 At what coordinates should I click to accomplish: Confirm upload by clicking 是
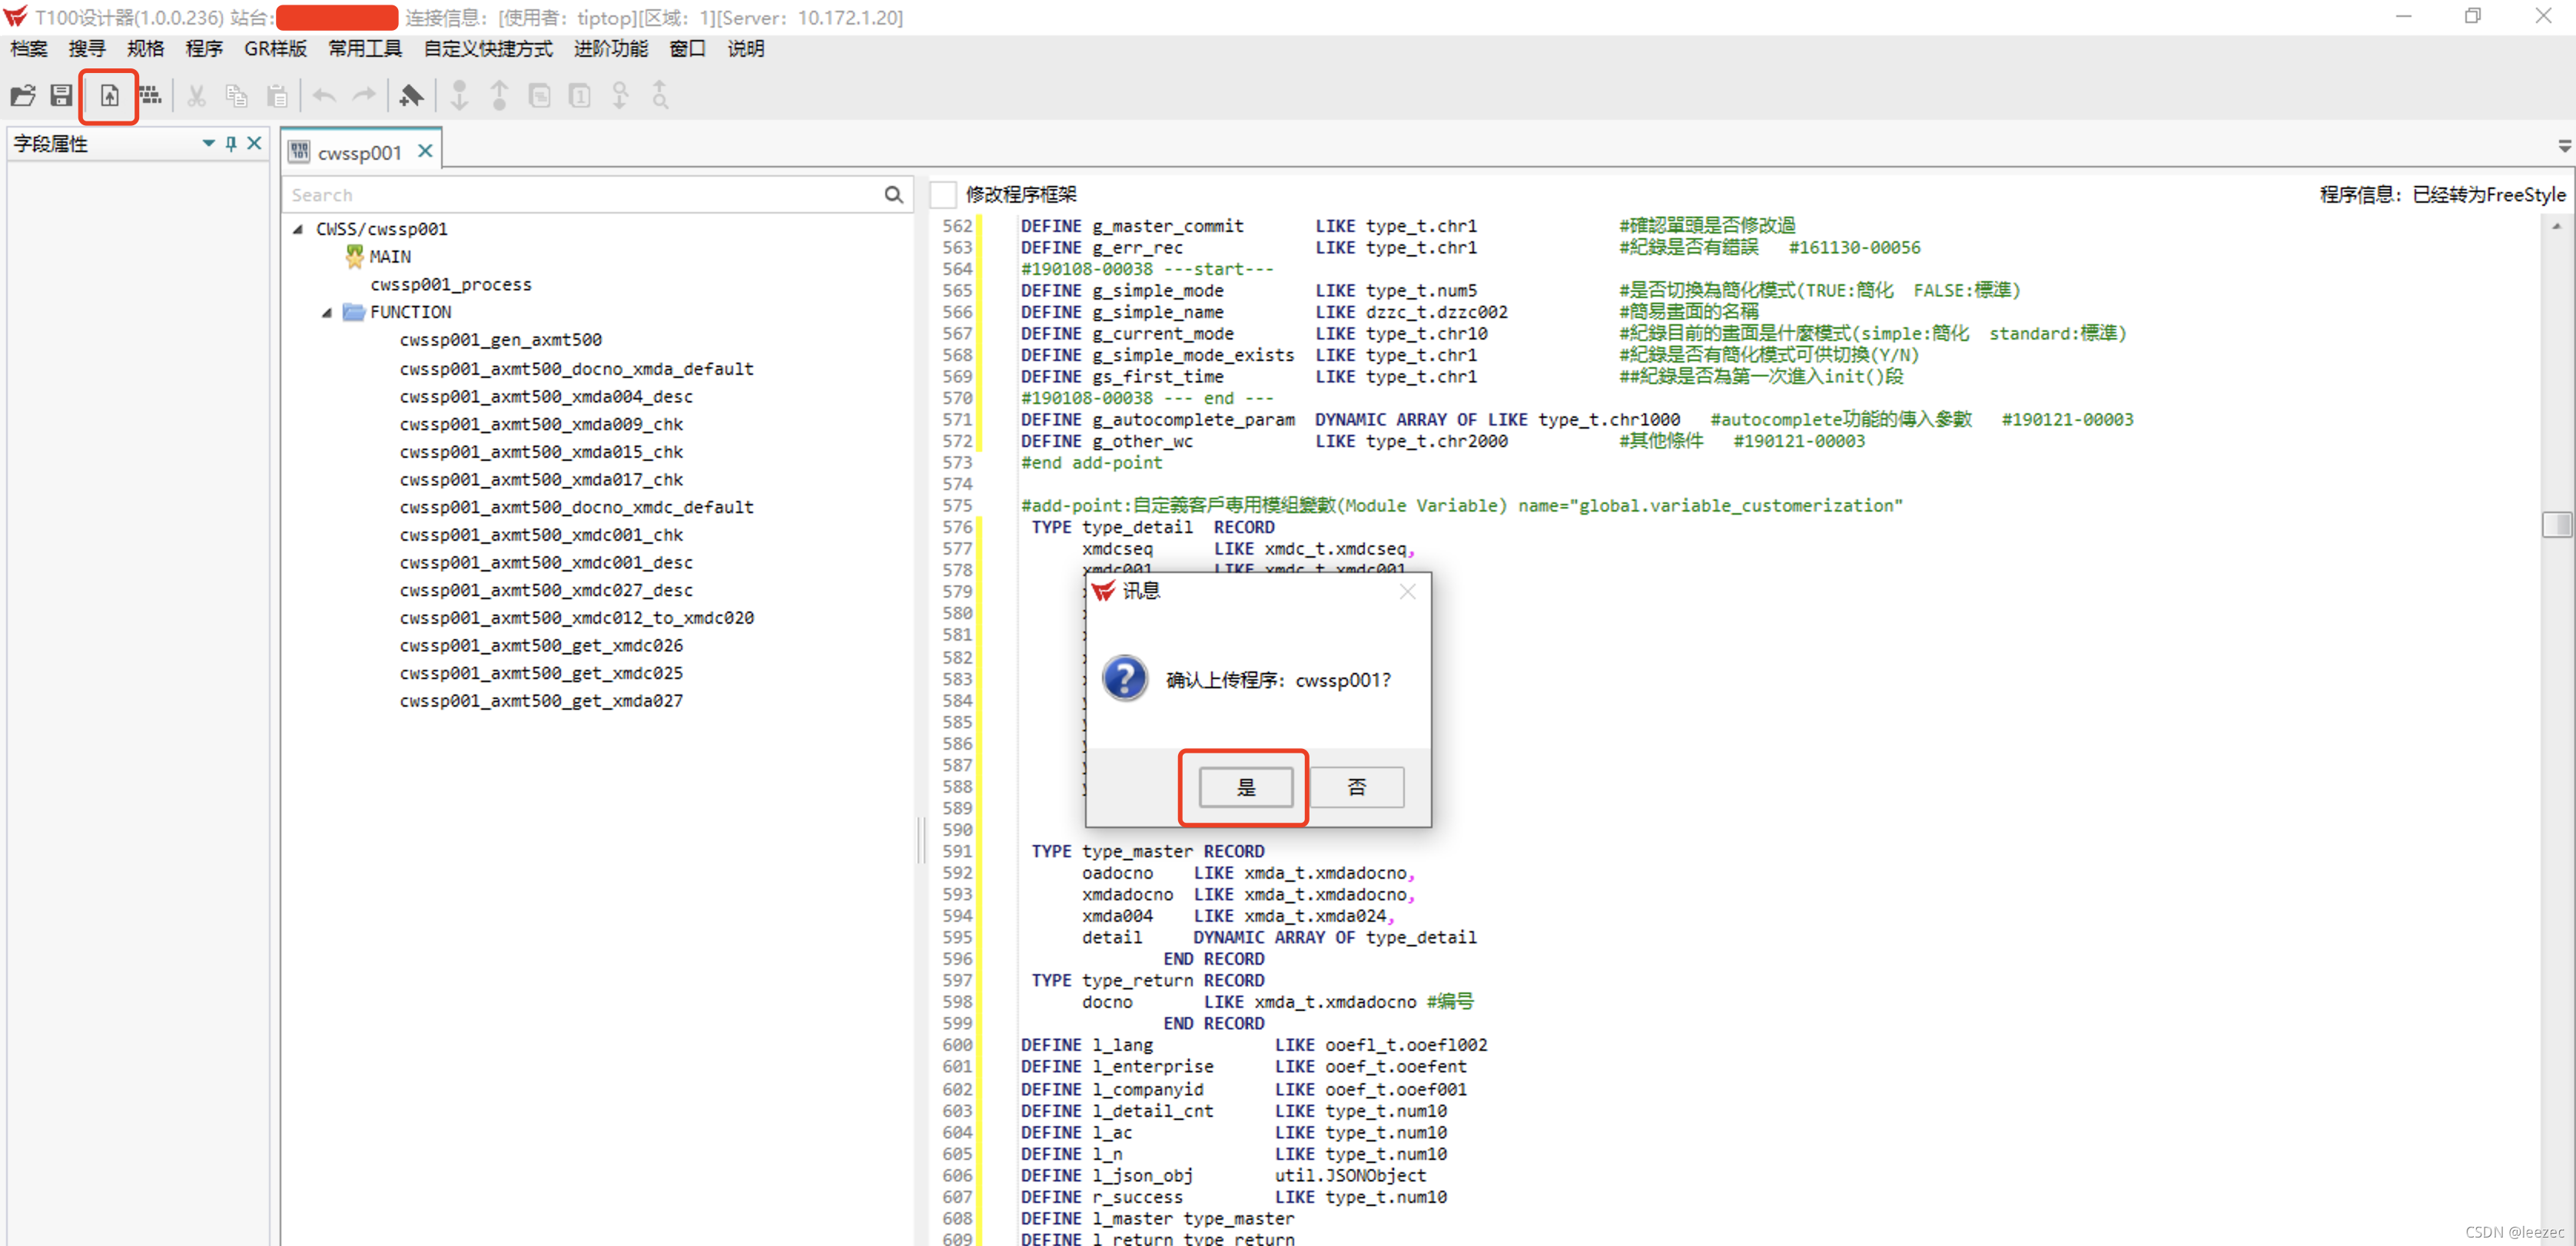[x=1245, y=787]
